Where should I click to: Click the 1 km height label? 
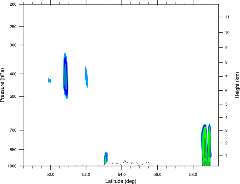[226, 155]
